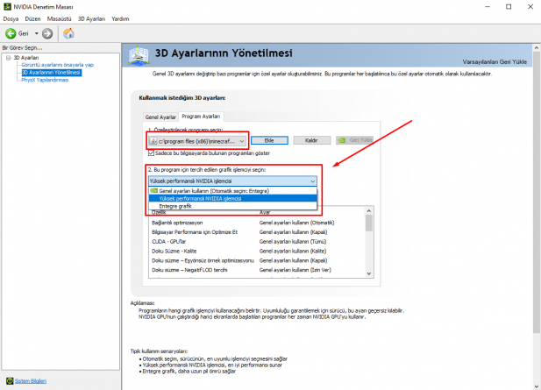Switch to the Genel Ayarlar tab
The width and height of the screenshot is (541, 390).
160,117
